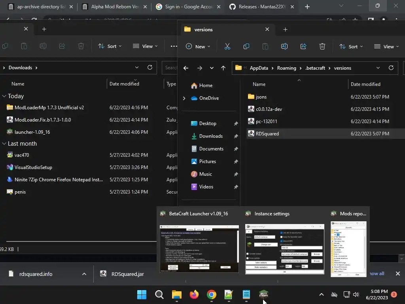
Task: Click the Rename icon in versions window toolbar
Action: point(284,47)
